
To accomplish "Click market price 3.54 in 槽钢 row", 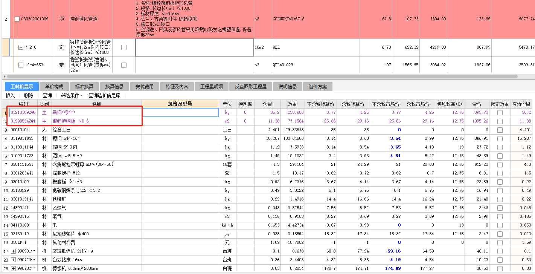I will pyautogui.click(x=386, y=138).
